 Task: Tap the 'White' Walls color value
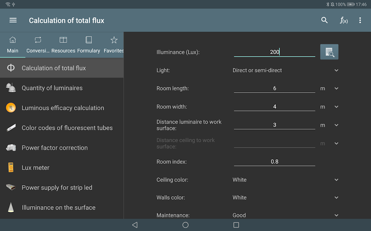pyautogui.click(x=240, y=197)
